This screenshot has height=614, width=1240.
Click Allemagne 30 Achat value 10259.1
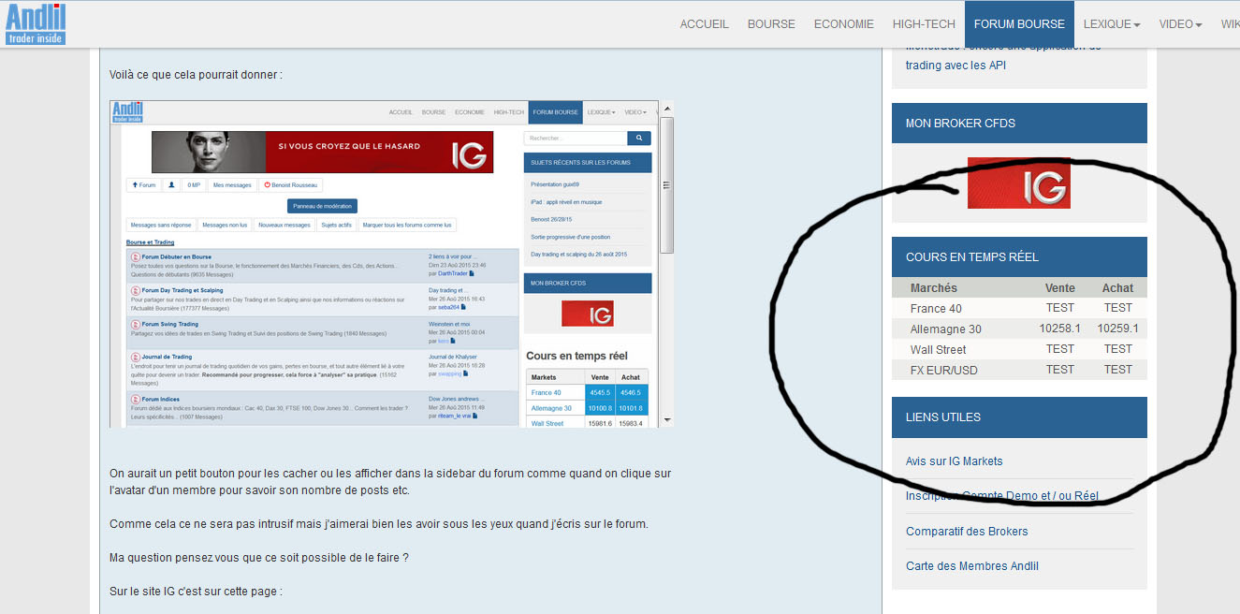click(1117, 329)
